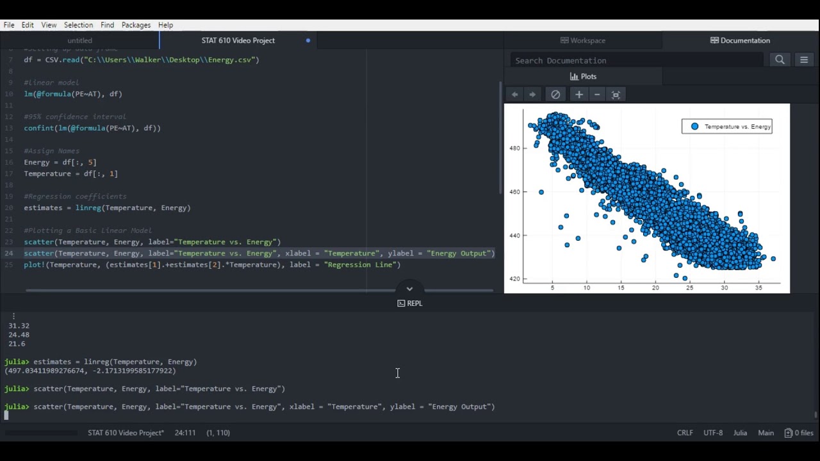Select the Plots pane tab
This screenshot has width=820, height=461.
[583, 76]
